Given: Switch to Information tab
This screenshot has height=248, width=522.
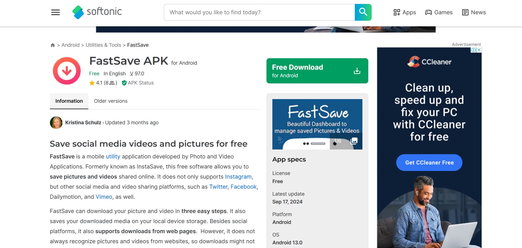Looking at the screenshot, I should coord(69,101).
